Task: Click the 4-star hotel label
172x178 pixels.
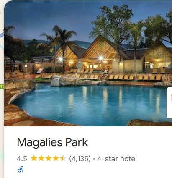Action: (117, 159)
